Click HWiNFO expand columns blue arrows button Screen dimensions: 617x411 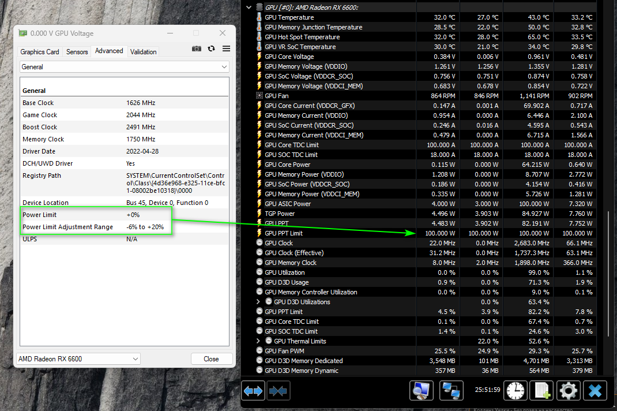coord(253,391)
